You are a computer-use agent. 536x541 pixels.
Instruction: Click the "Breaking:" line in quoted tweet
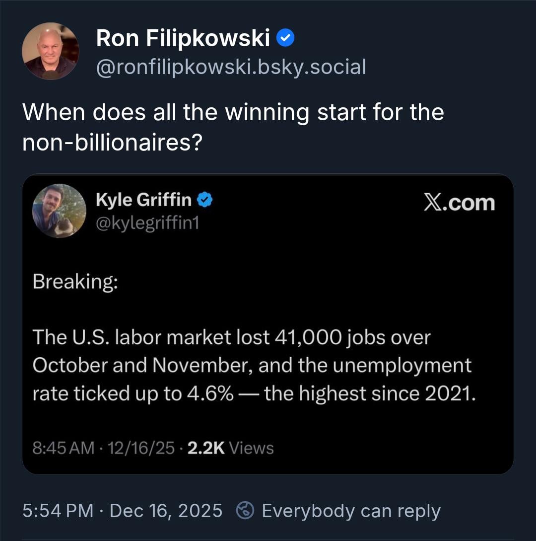tap(75, 282)
